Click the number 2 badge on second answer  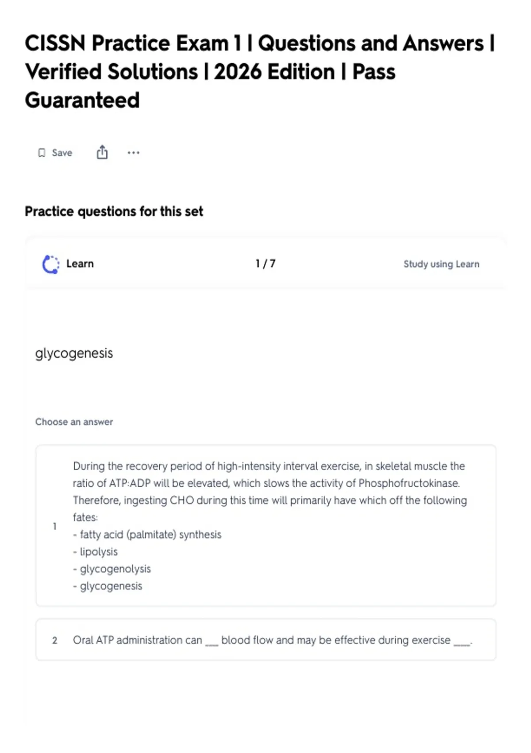click(x=54, y=640)
